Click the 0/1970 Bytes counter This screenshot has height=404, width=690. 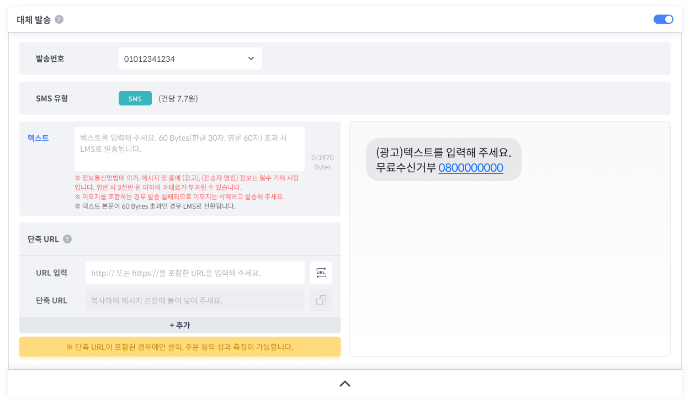click(x=322, y=162)
